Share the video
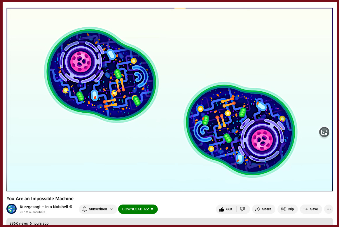The width and height of the screenshot is (339, 227). [263, 209]
